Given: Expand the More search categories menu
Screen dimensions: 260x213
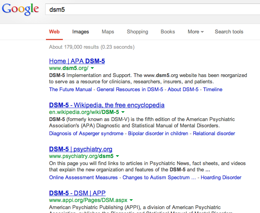Looking at the screenshot, I should pyautogui.click(x=196, y=31).
